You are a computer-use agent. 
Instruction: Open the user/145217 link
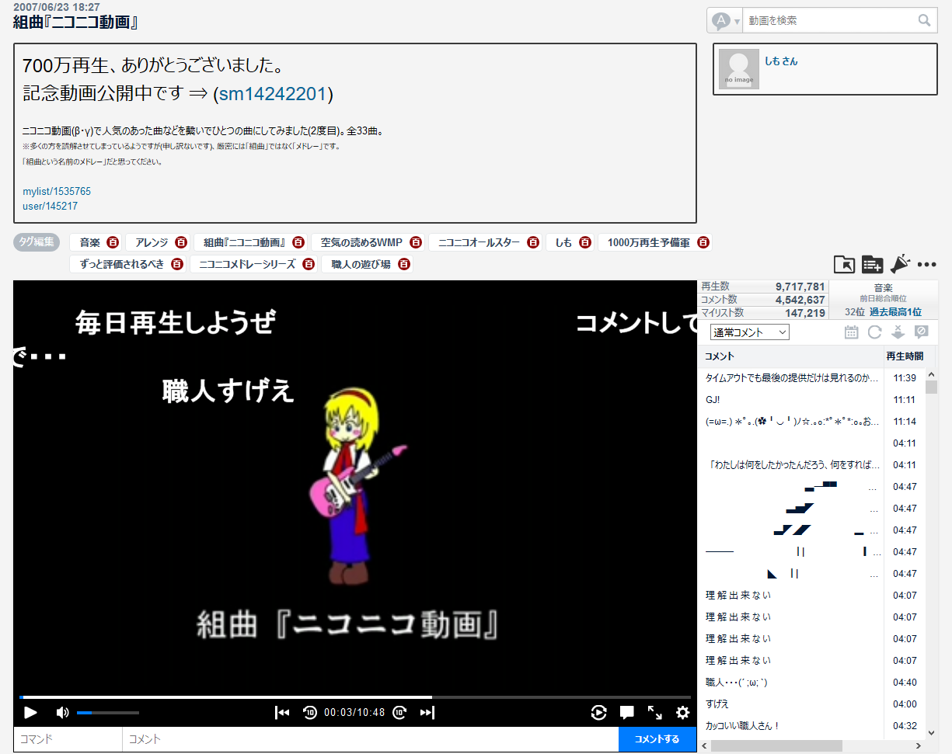point(51,207)
